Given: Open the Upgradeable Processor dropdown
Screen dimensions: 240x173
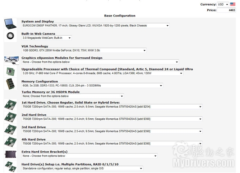Looking at the screenshot, I should point(102,73).
